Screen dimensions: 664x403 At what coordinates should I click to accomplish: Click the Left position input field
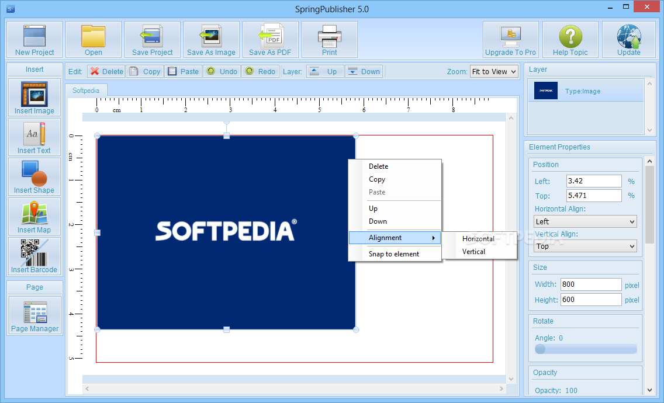coord(594,180)
